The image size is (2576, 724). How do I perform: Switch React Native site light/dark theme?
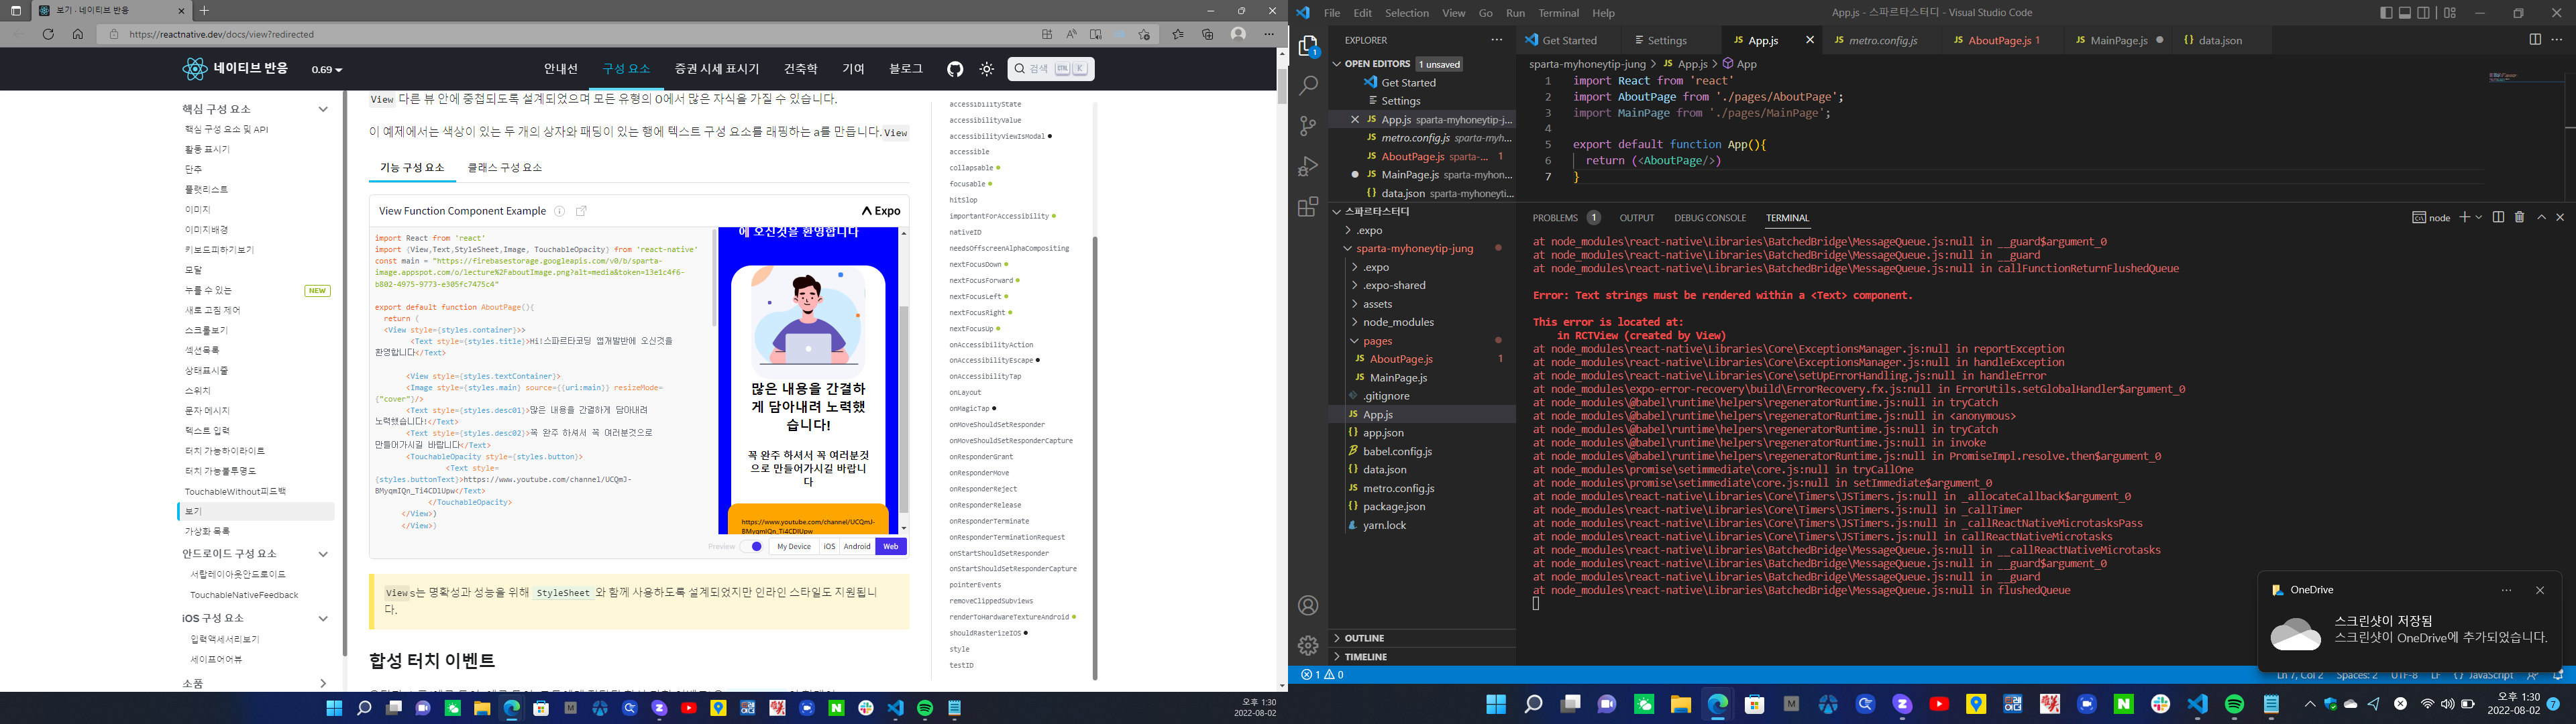pyautogui.click(x=987, y=69)
